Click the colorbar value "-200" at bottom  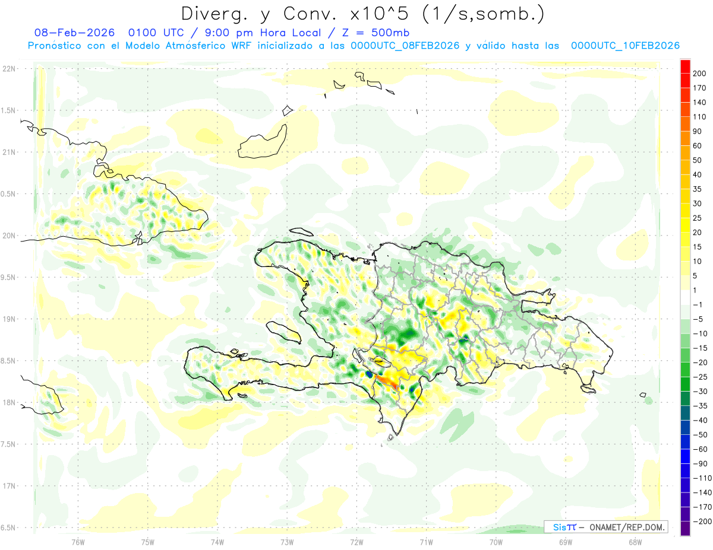(702, 521)
